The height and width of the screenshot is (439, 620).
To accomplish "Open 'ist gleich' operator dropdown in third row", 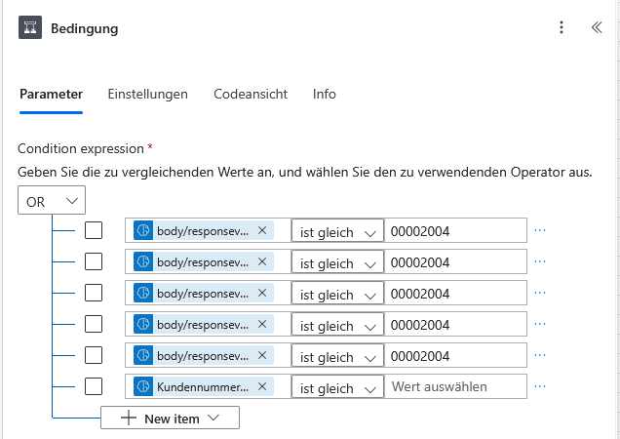I will pyautogui.click(x=337, y=294).
